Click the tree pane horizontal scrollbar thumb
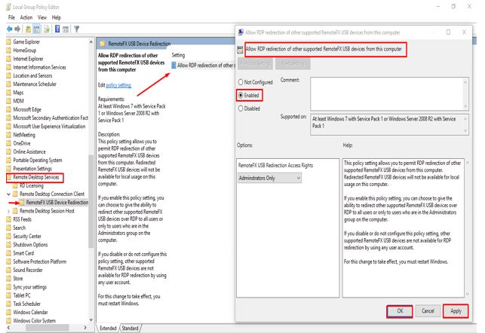 (47, 328)
